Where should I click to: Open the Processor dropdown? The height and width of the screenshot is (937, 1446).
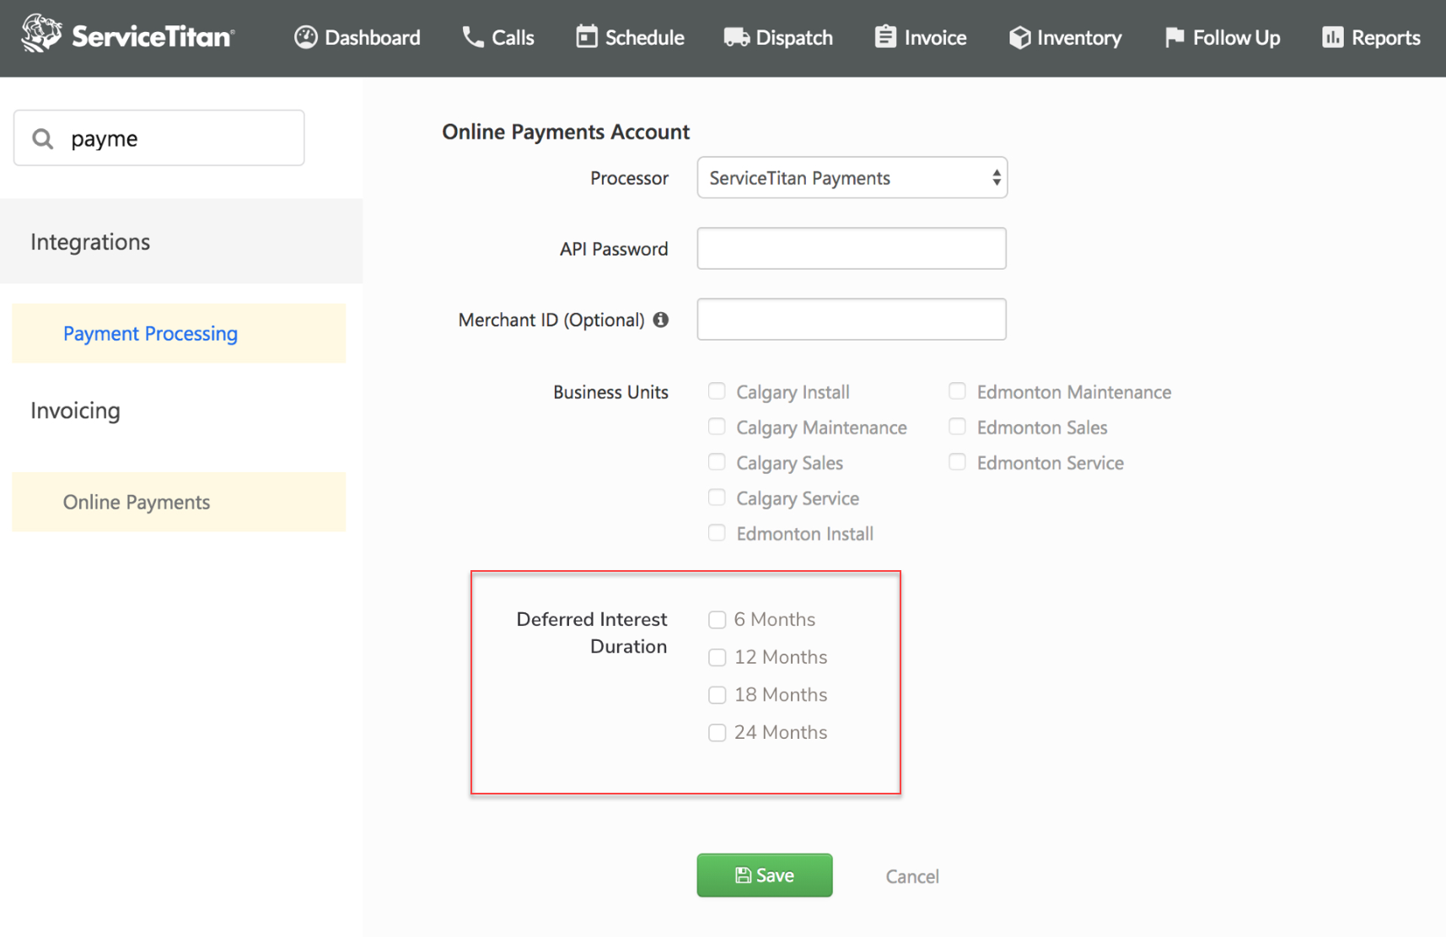[x=852, y=178]
